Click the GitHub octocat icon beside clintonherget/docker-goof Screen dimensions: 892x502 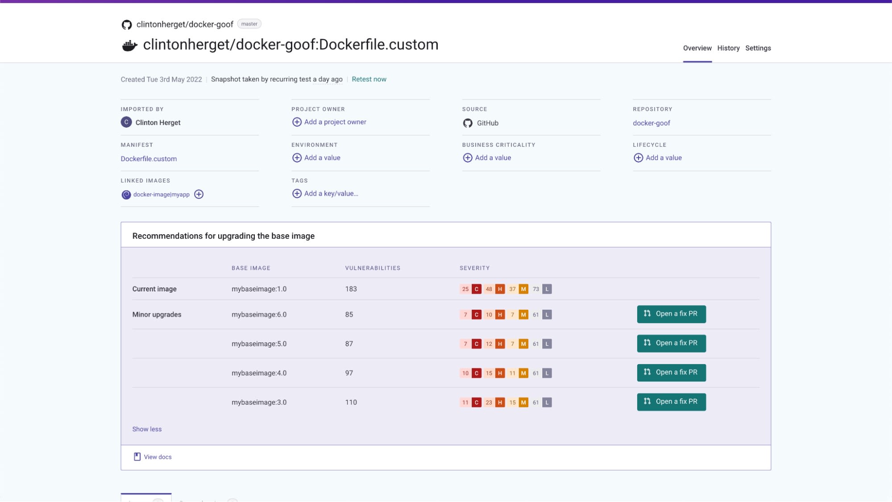[x=127, y=25]
